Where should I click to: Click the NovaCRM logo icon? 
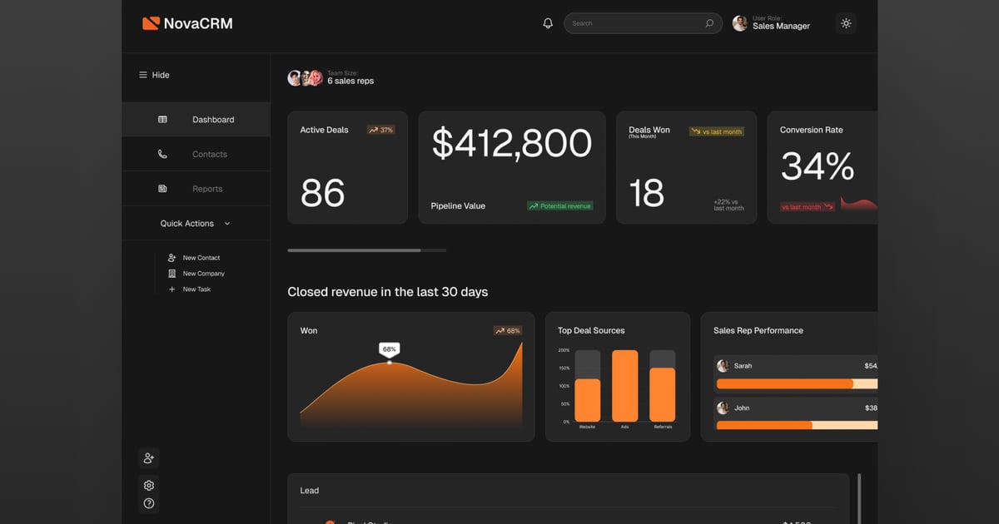[x=151, y=23]
